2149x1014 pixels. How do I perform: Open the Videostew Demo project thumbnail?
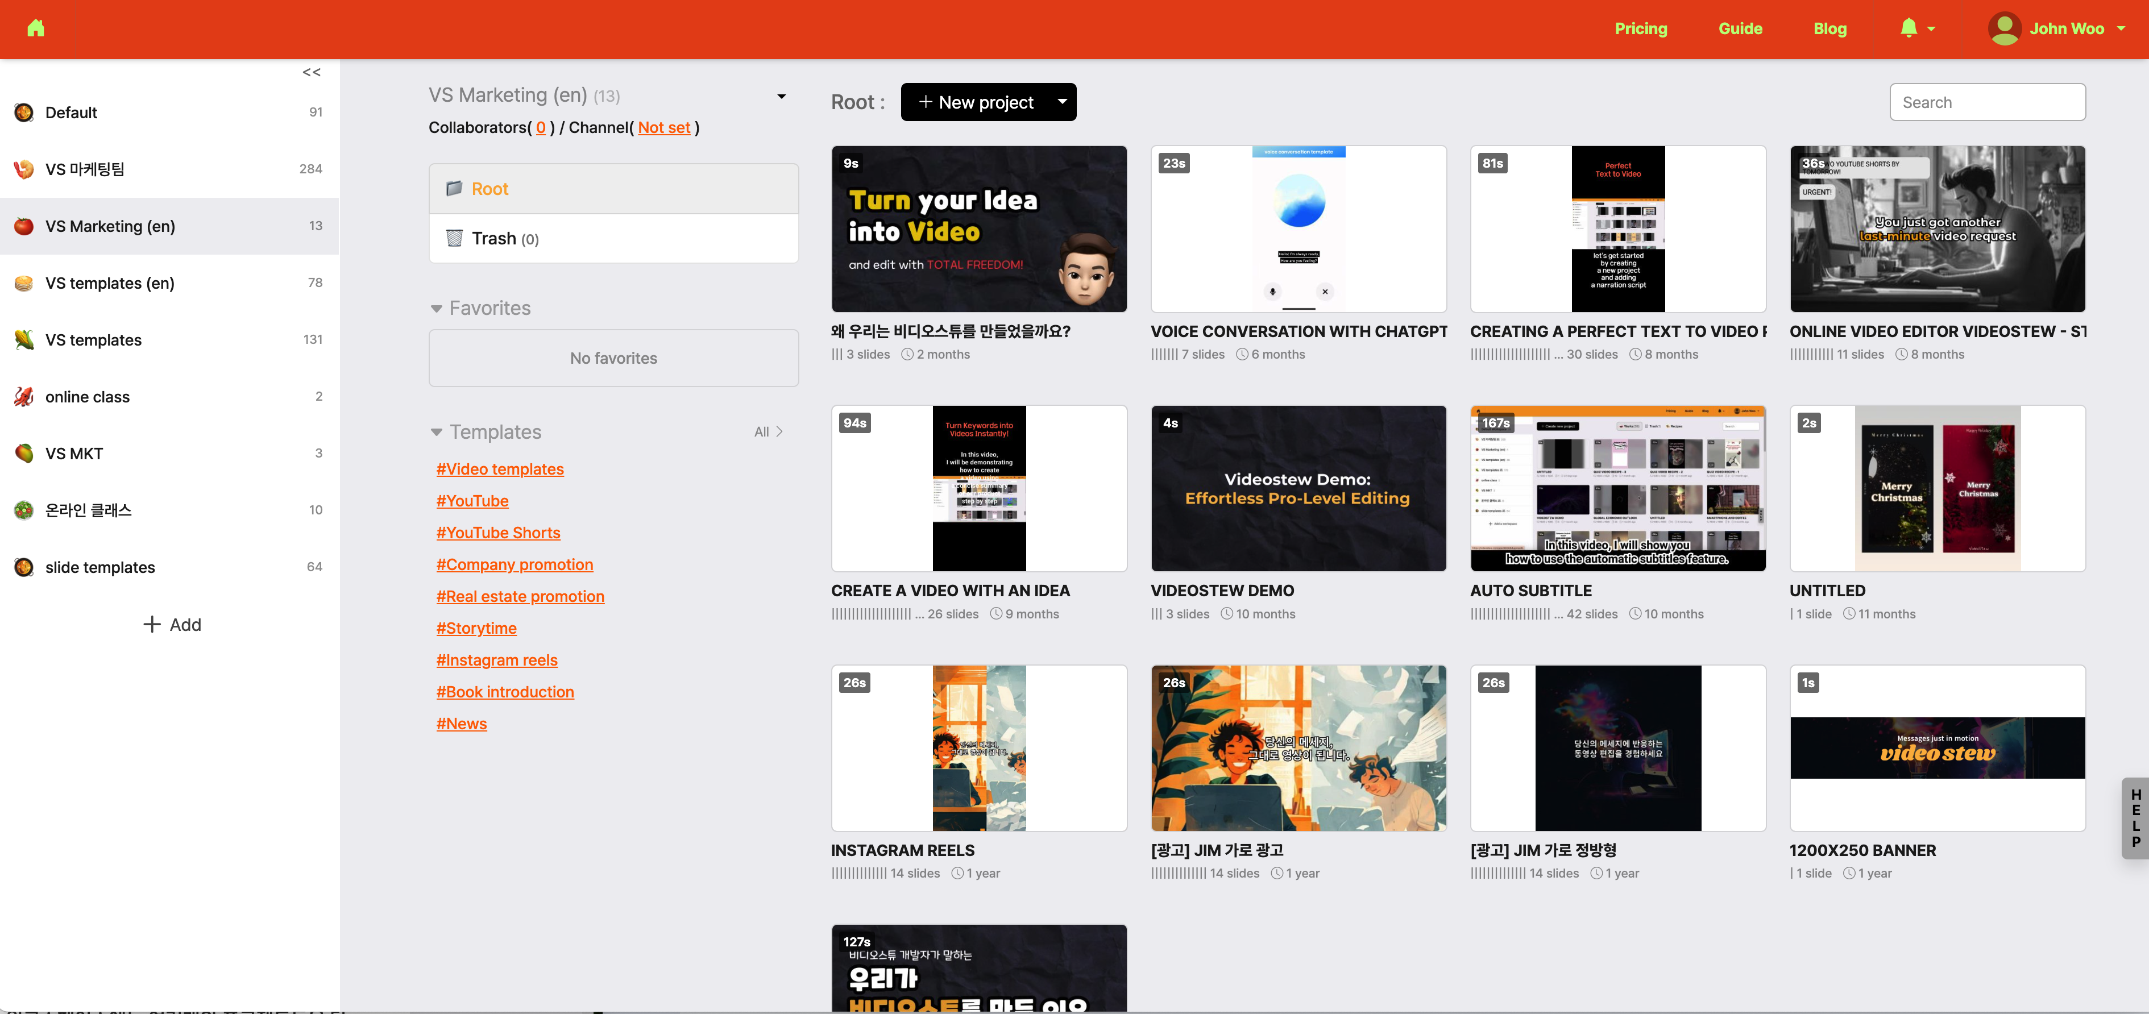pos(1298,489)
